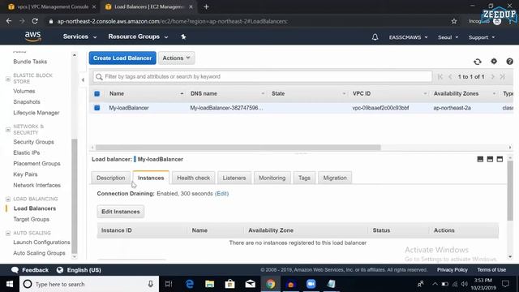Viewport: 519px width, 292px height.
Task: Expand the Resource Groups dropdown
Action: click(138, 36)
